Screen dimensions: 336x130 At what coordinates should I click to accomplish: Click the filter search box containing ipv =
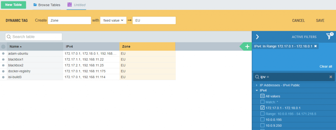coord(294,77)
